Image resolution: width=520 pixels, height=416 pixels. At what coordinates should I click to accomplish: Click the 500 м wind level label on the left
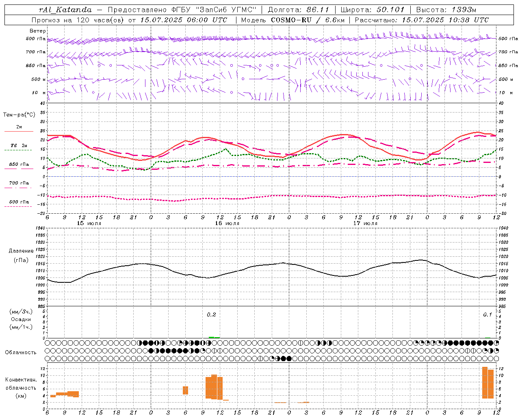point(39,79)
